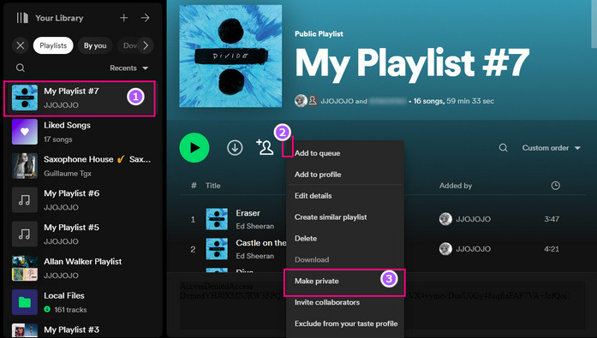
Task: Click the Divide album cover art
Action: click(230, 56)
